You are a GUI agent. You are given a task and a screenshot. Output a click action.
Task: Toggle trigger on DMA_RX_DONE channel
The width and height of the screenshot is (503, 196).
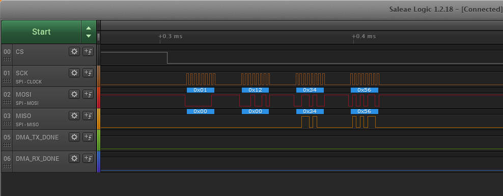(88, 158)
